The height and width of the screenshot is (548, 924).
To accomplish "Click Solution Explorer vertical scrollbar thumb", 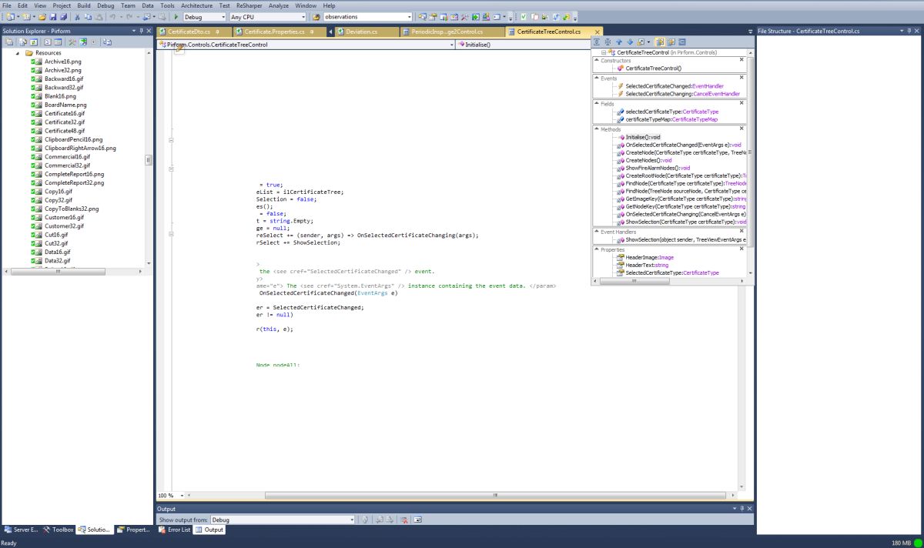I will point(149,160).
